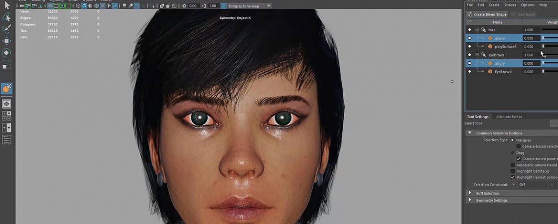The width and height of the screenshot is (558, 224).
Task: Open the Shape Editor Create menu
Action: 494,5
